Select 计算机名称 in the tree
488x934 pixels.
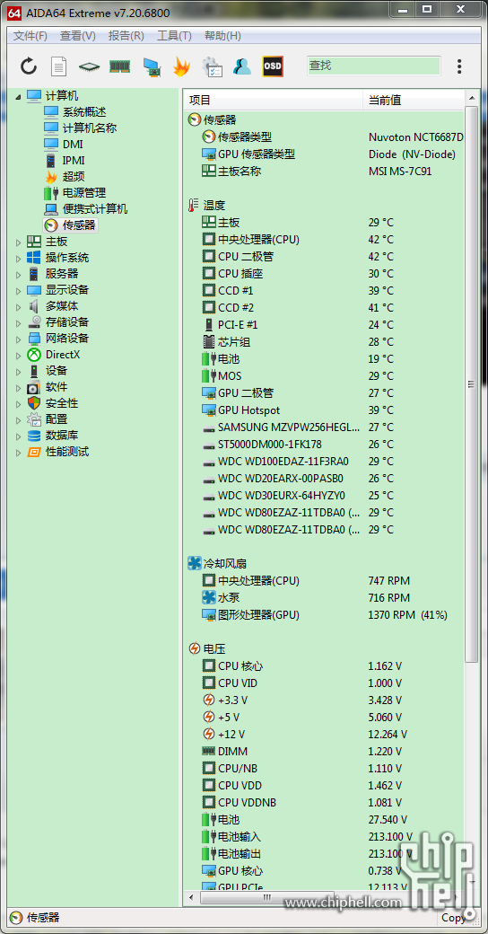click(x=90, y=128)
